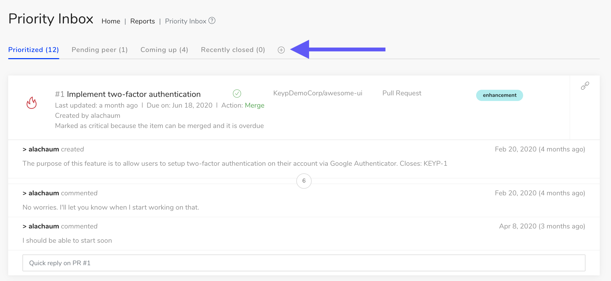Click the Priority Inbox page heading
Screen dimensions: 611x281
click(x=51, y=19)
